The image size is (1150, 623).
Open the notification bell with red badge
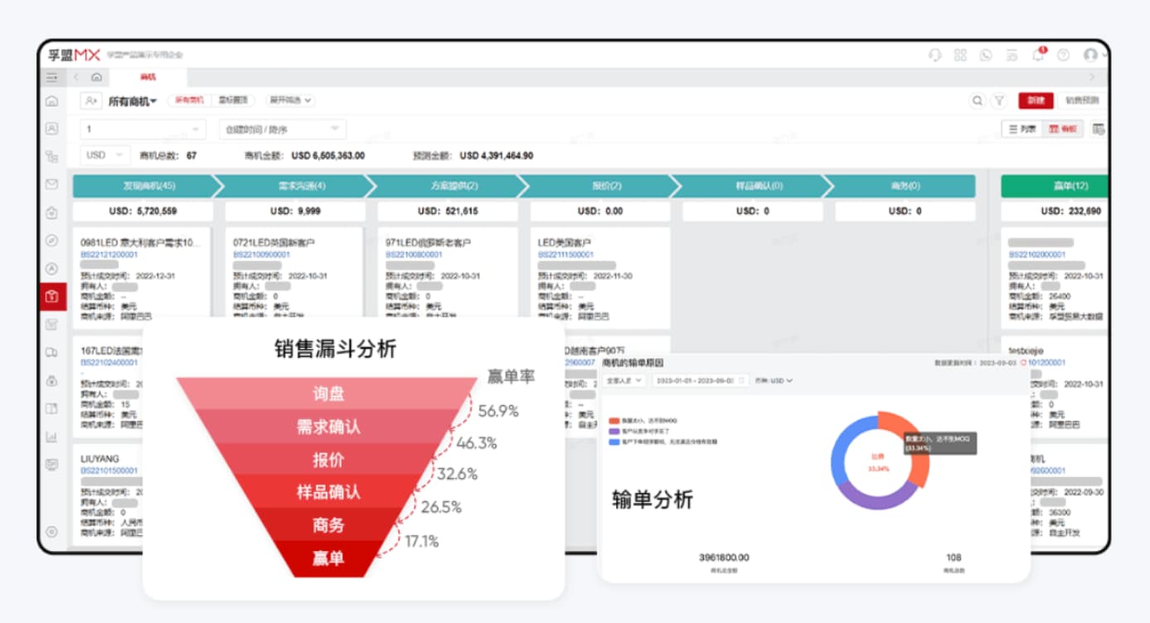pyautogui.click(x=1038, y=55)
